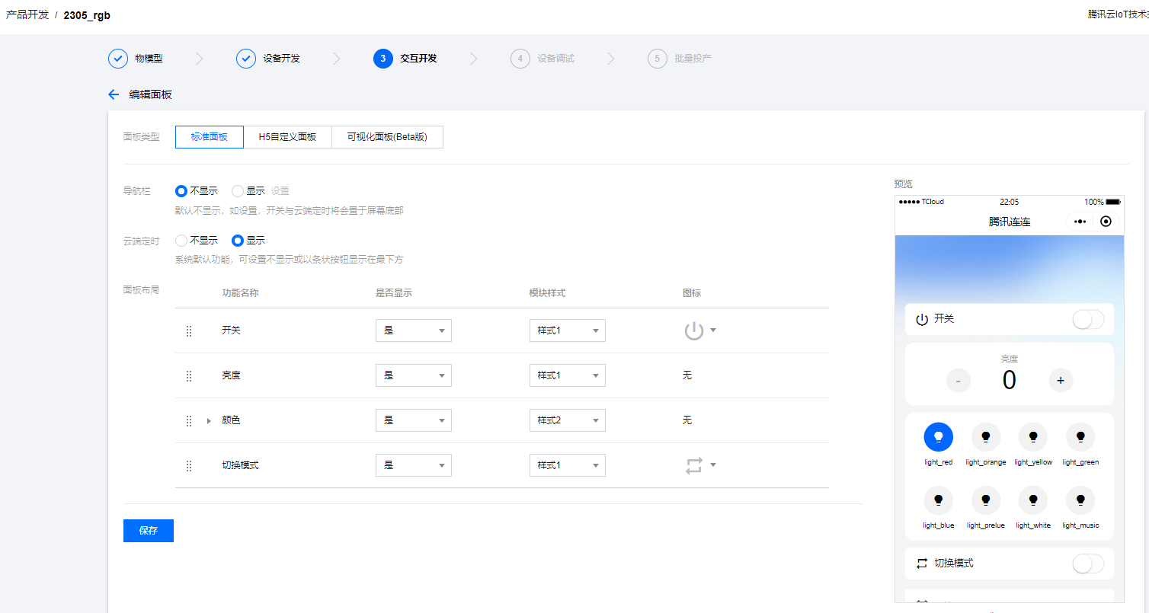Switch to 可视化面板(Beta版) tab
Screen dimensions: 1149x613
tap(387, 137)
